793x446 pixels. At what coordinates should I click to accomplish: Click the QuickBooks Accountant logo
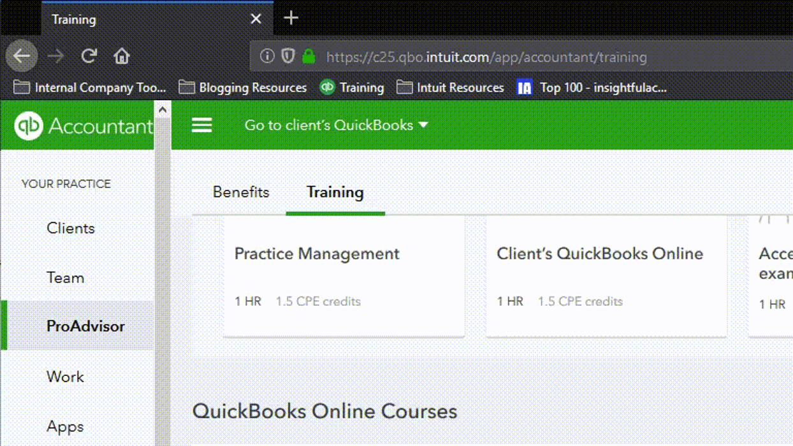(x=84, y=126)
